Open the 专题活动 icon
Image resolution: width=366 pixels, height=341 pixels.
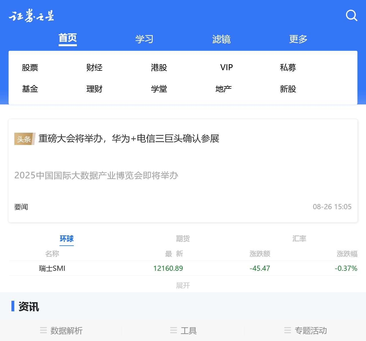click(x=287, y=330)
